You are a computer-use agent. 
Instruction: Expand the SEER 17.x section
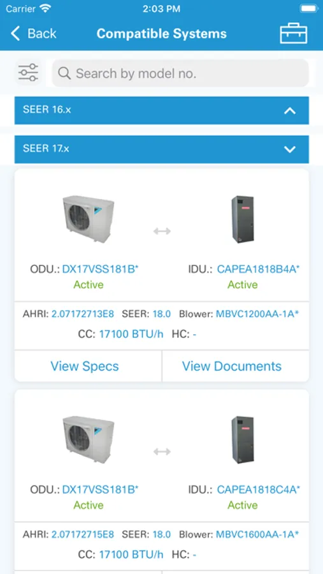pos(162,149)
